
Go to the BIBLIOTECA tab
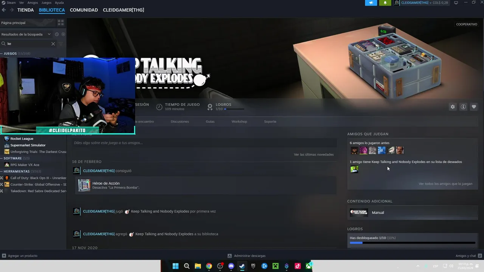(52, 10)
